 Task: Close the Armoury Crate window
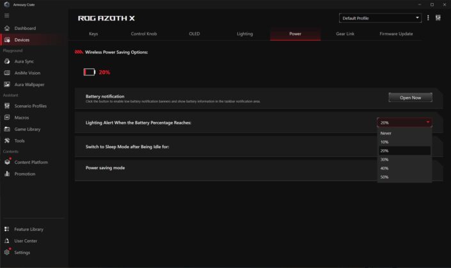click(445, 4)
